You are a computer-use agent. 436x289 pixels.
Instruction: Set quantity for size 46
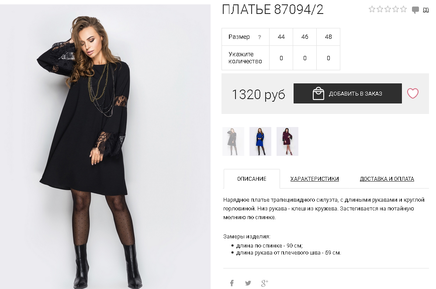click(x=305, y=58)
